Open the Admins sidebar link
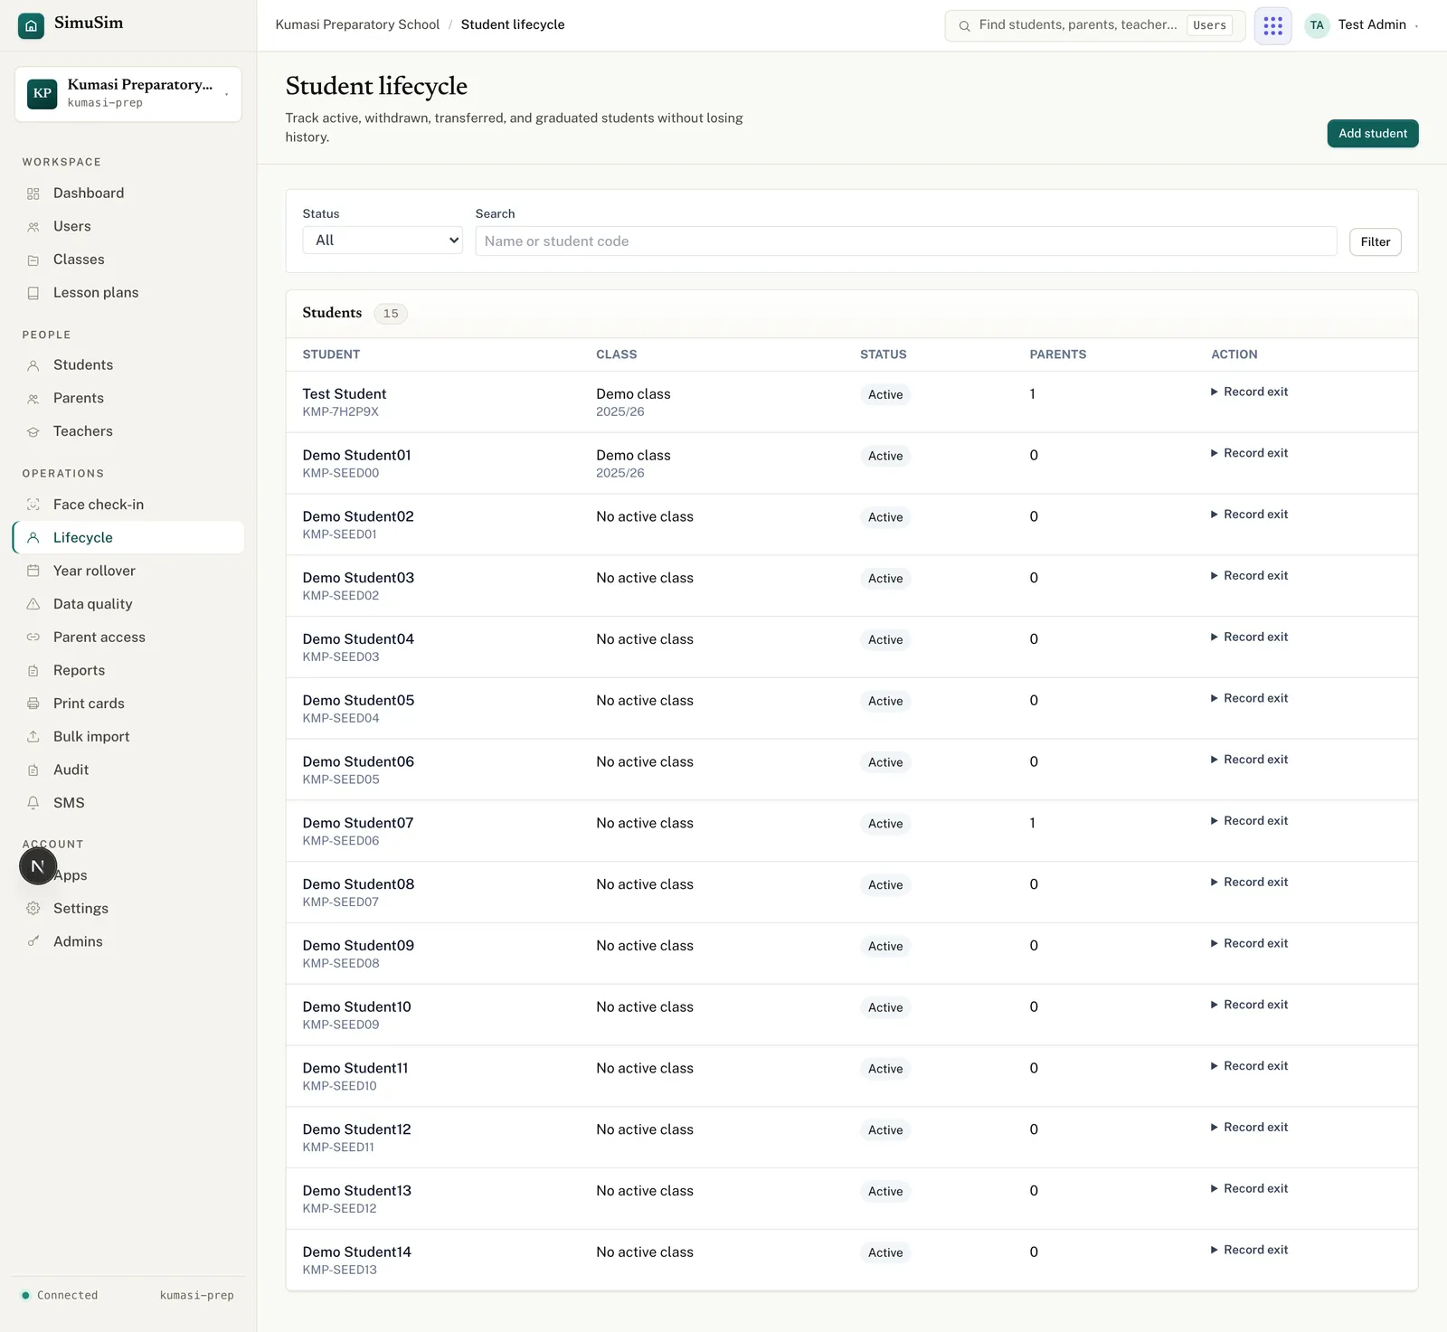The width and height of the screenshot is (1447, 1332). [128, 941]
